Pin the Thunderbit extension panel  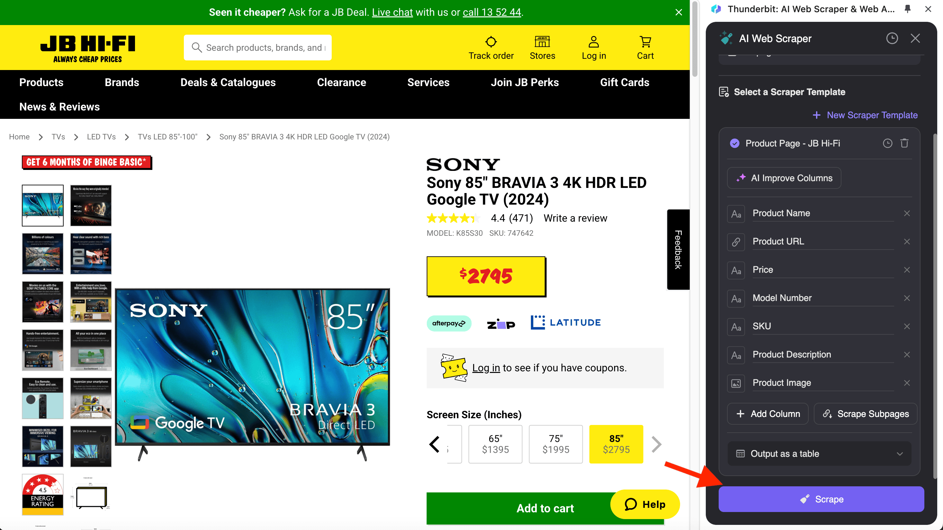907,9
